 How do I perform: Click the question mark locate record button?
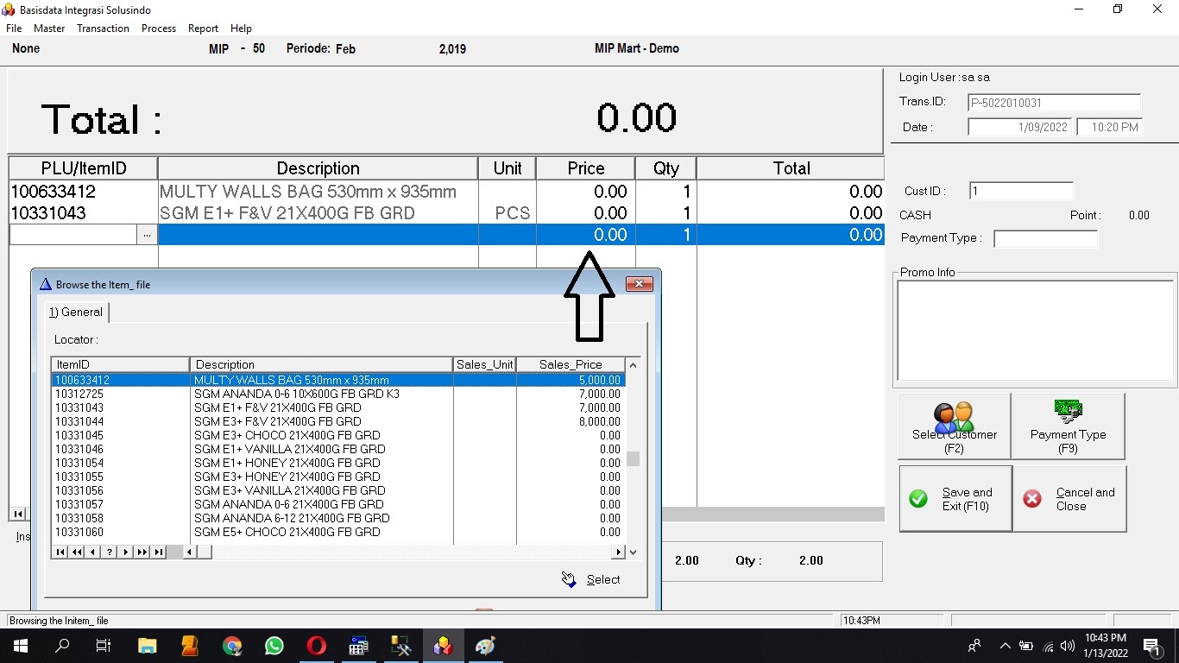(x=110, y=552)
